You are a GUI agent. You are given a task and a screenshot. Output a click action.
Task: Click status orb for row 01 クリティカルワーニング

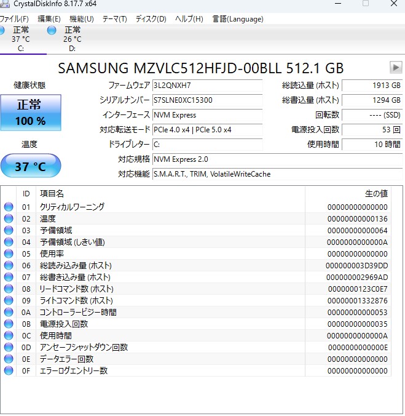pyautogui.click(x=9, y=207)
